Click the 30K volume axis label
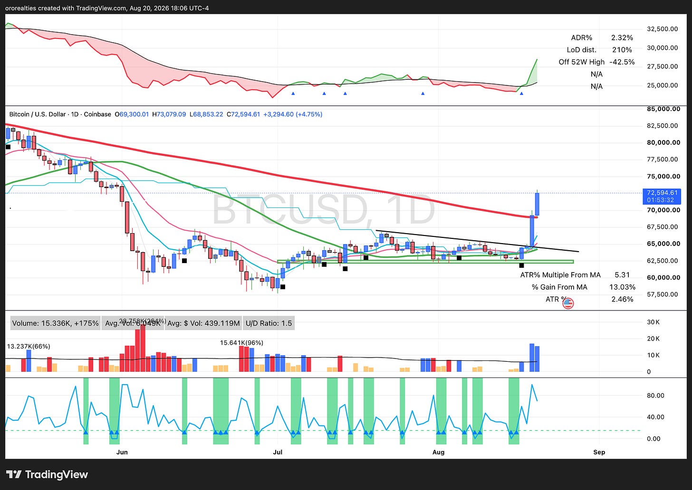 [654, 322]
